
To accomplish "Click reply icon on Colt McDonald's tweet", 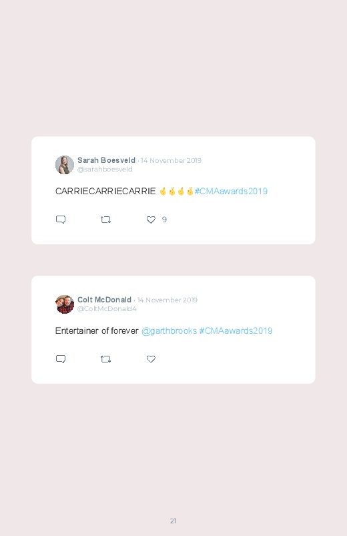I will (61, 359).
